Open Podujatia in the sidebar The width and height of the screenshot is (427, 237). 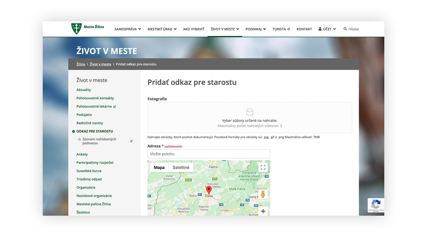(x=84, y=115)
